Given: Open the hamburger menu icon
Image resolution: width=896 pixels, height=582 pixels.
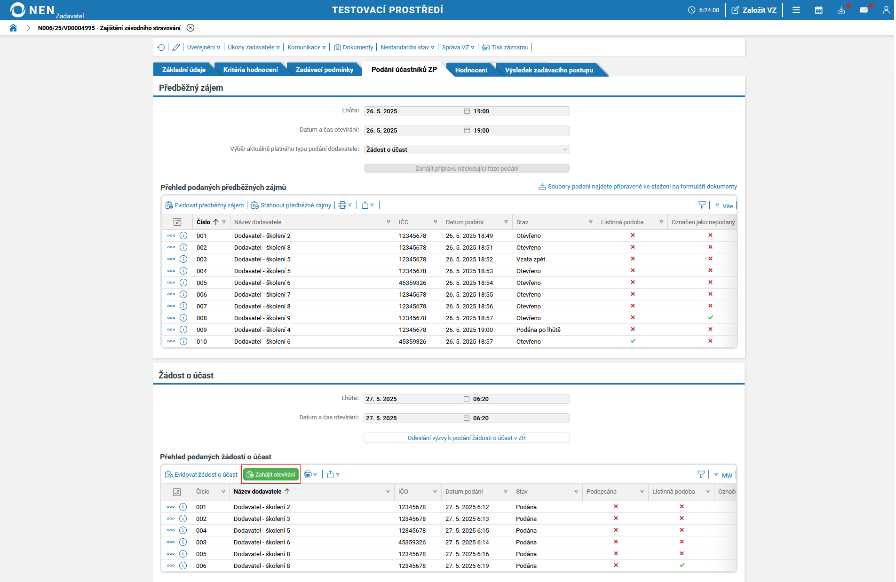Looking at the screenshot, I should (796, 10).
